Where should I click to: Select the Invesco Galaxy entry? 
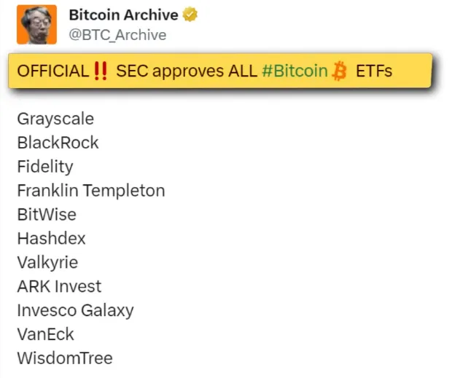(75, 310)
